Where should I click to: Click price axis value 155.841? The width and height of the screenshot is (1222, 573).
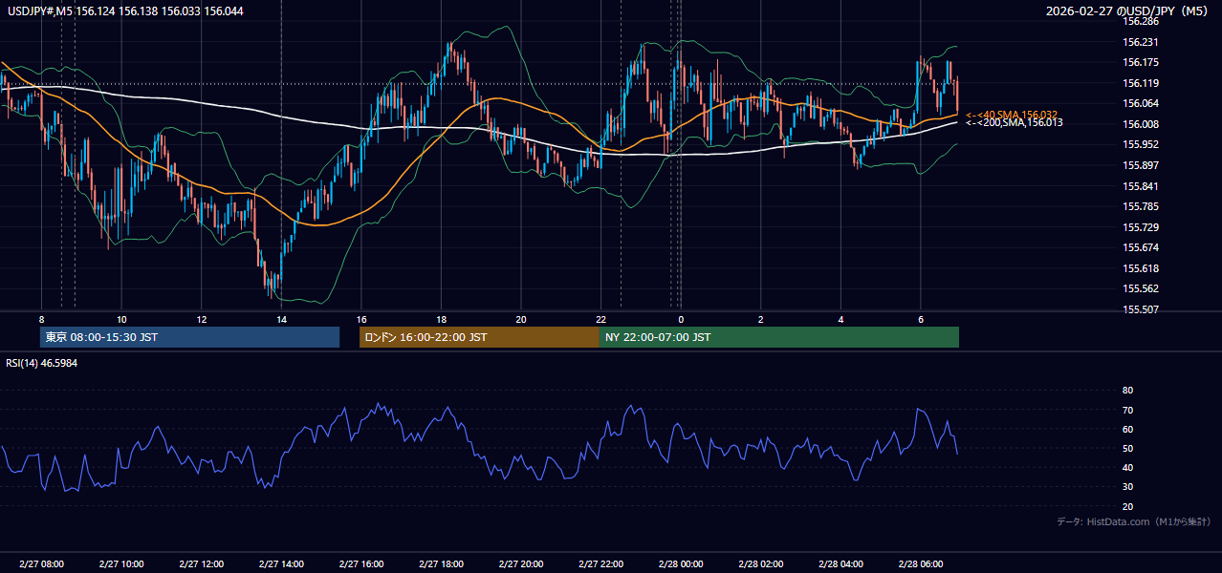tap(1141, 186)
